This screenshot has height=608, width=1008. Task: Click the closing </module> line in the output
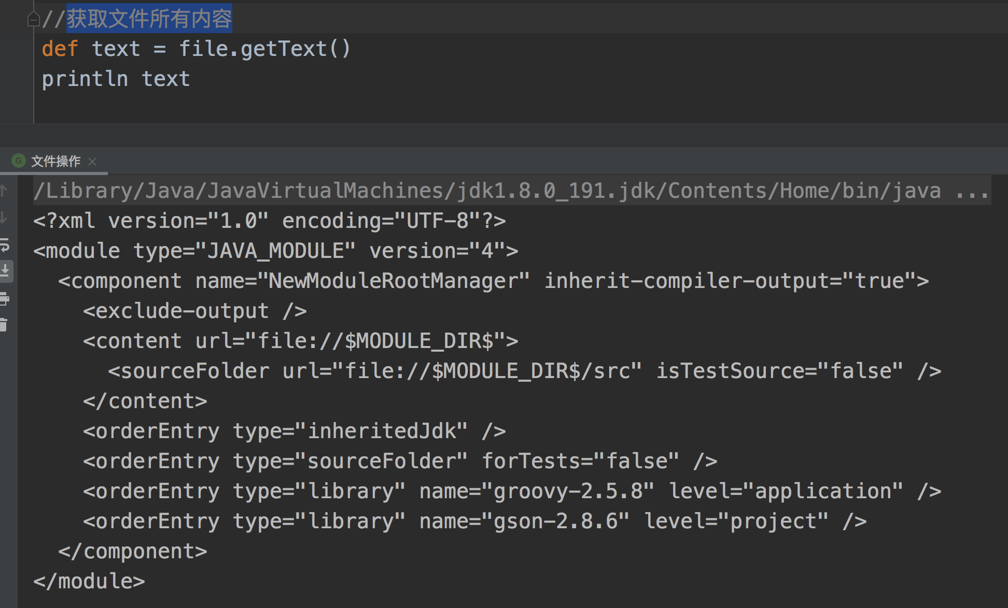click(x=89, y=582)
